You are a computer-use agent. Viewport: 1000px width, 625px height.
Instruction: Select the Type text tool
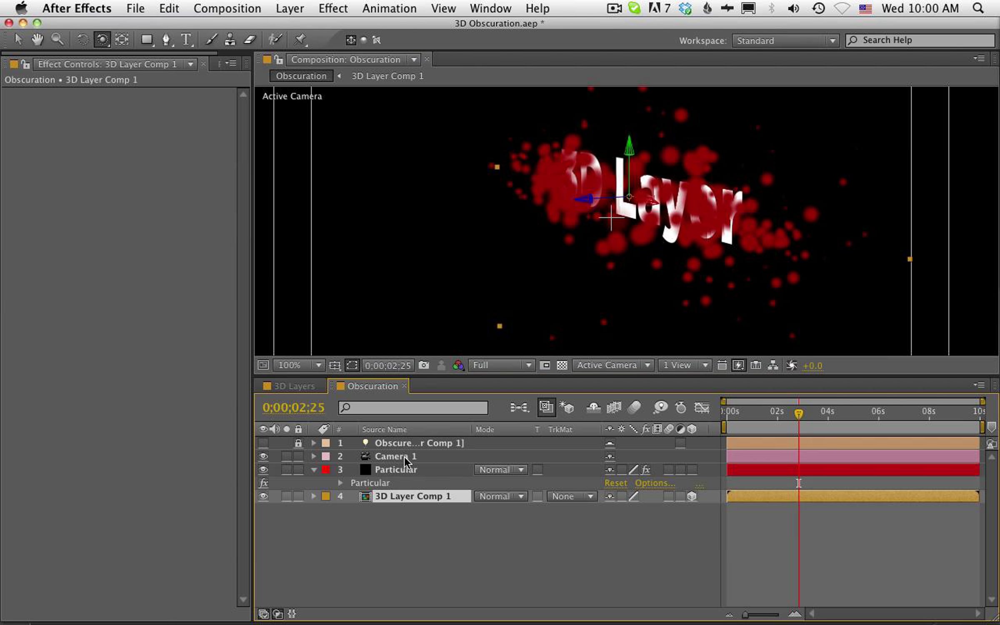click(186, 40)
